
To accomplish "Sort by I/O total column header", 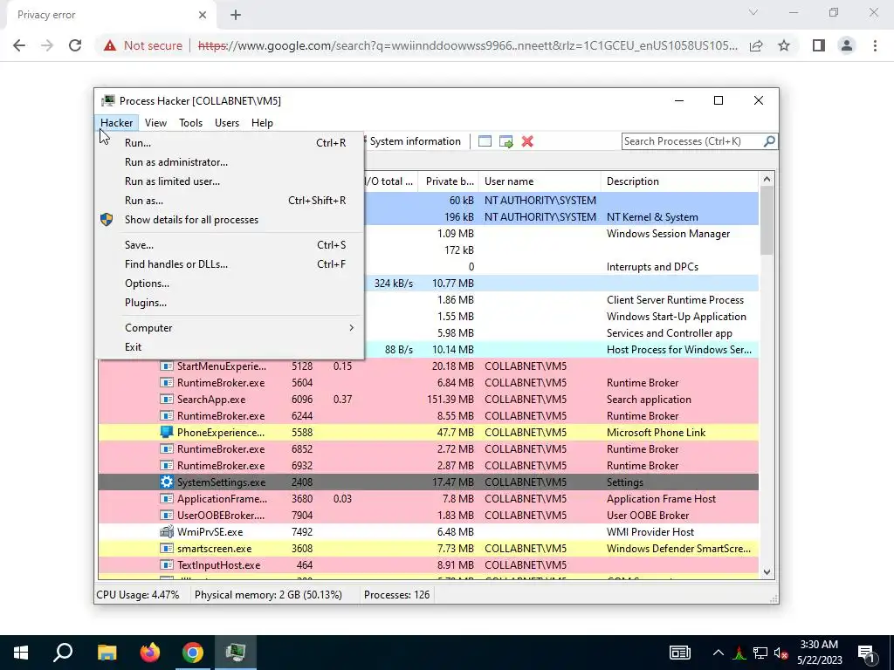I will tap(389, 181).
